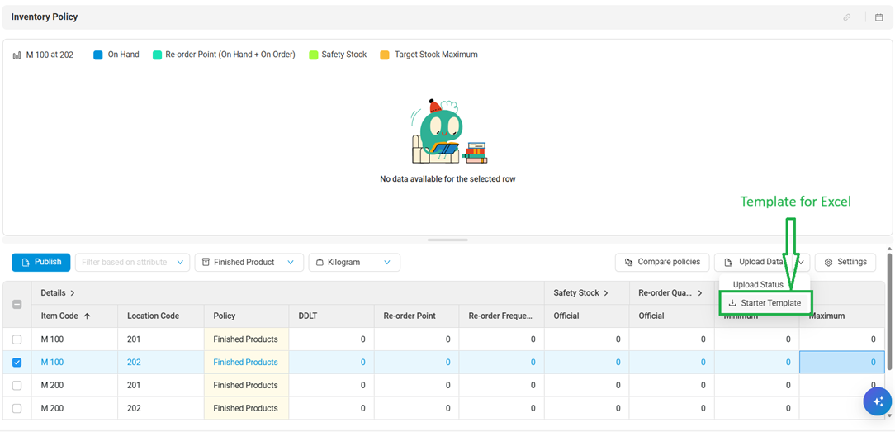
Task: Toggle the select-all checkbox in table header
Action: click(17, 304)
